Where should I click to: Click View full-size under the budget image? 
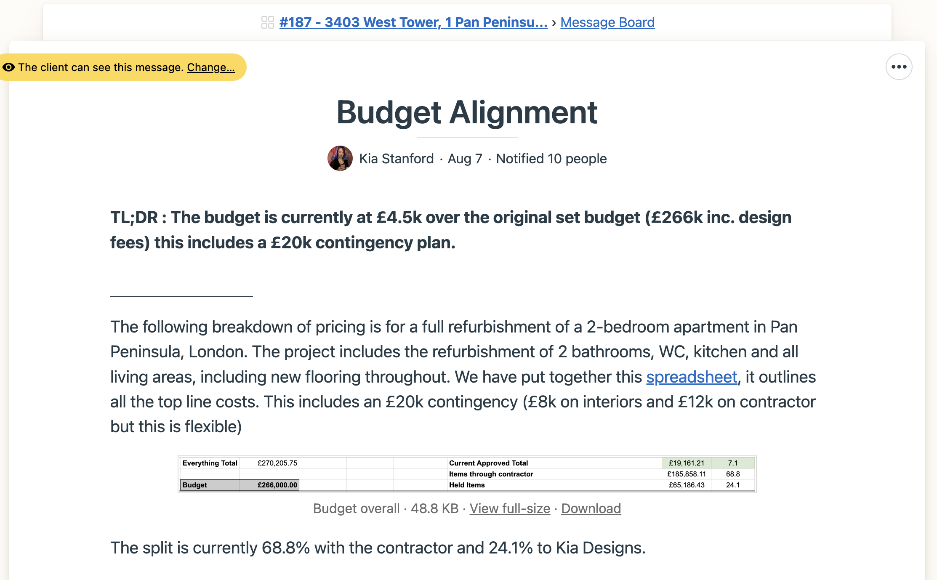tap(510, 508)
